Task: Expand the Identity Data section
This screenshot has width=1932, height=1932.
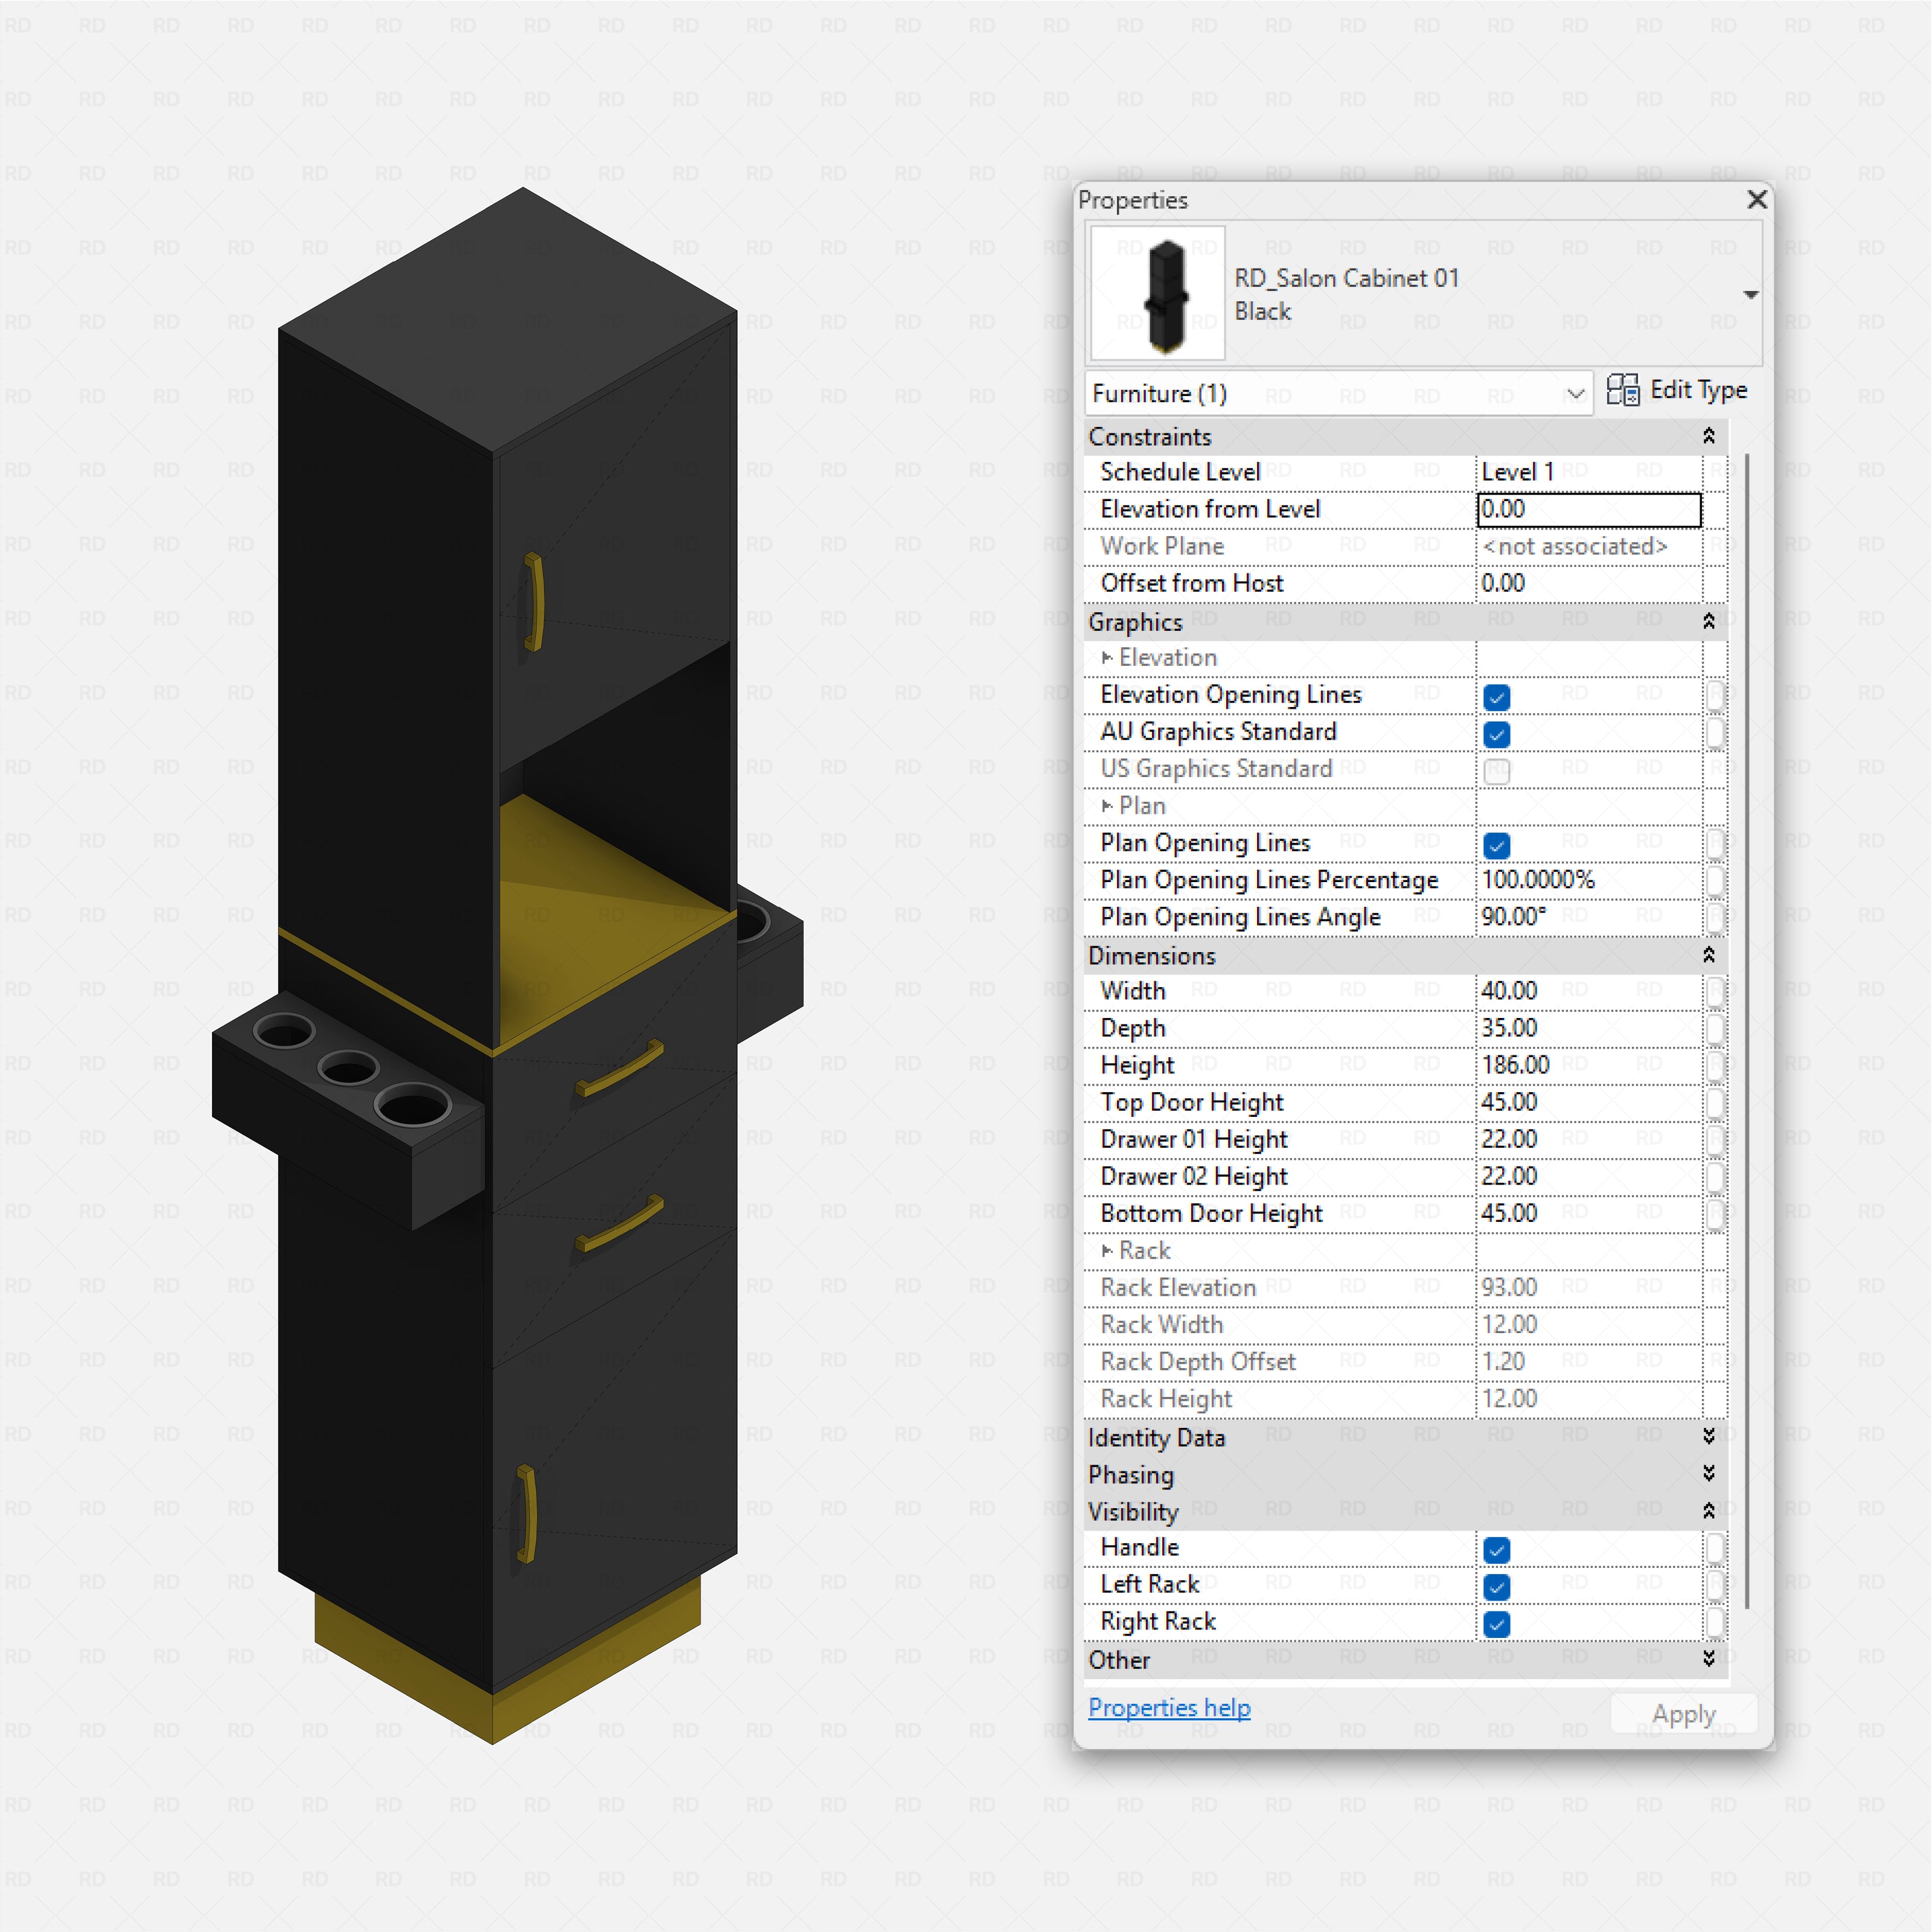Action: [1710, 1437]
